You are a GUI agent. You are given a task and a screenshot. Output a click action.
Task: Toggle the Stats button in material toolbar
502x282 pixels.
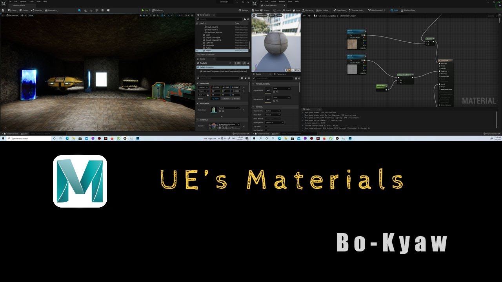(x=395, y=10)
